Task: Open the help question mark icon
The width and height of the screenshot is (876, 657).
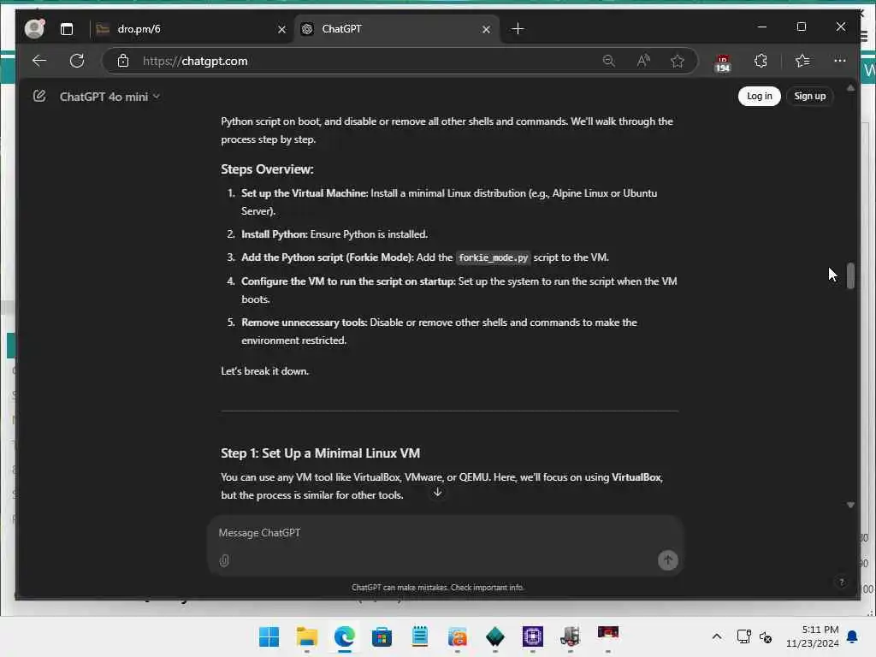Action: coord(842,582)
